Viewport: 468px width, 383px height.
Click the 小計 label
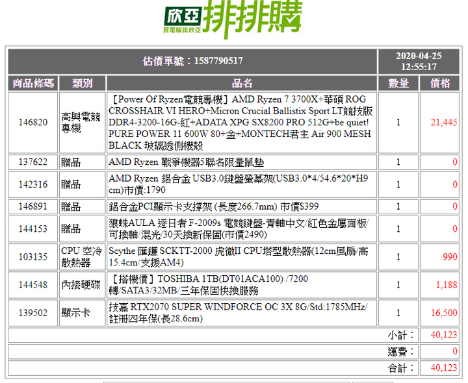[401, 336]
